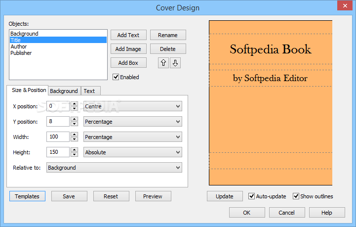Move selected object up with arrow button
This screenshot has height=227, width=356.
(163, 63)
